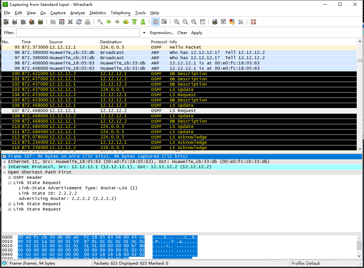Image resolution: width=364 pixels, height=268 pixels.
Task: Open the coloring rules icon
Action: click(232, 22)
